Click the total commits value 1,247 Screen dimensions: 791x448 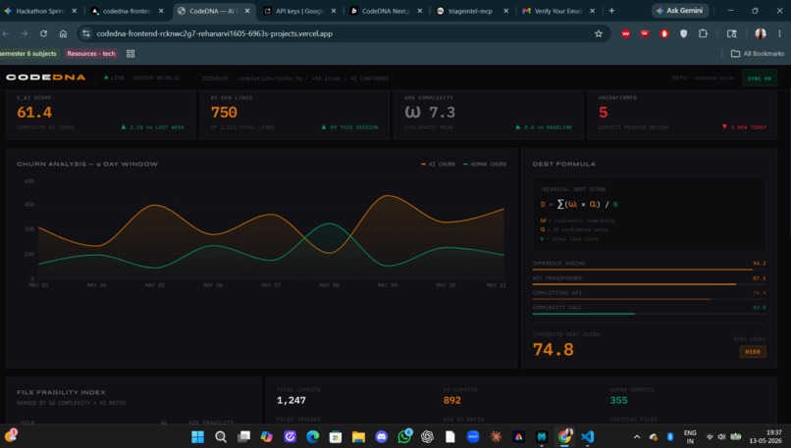click(291, 400)
